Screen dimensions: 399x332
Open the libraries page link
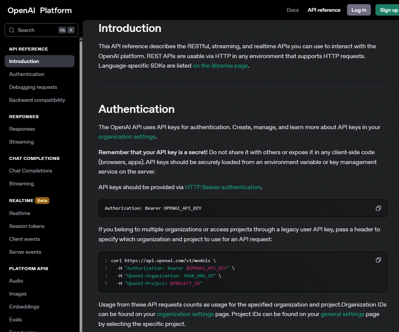tap(220, 66)
